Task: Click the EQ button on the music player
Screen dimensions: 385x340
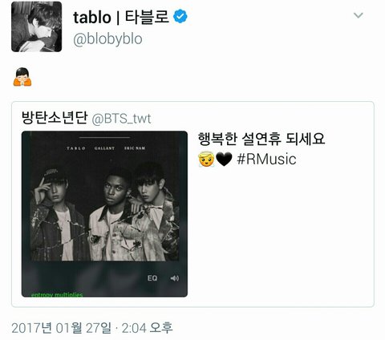Action: click(x=152, y=278)
